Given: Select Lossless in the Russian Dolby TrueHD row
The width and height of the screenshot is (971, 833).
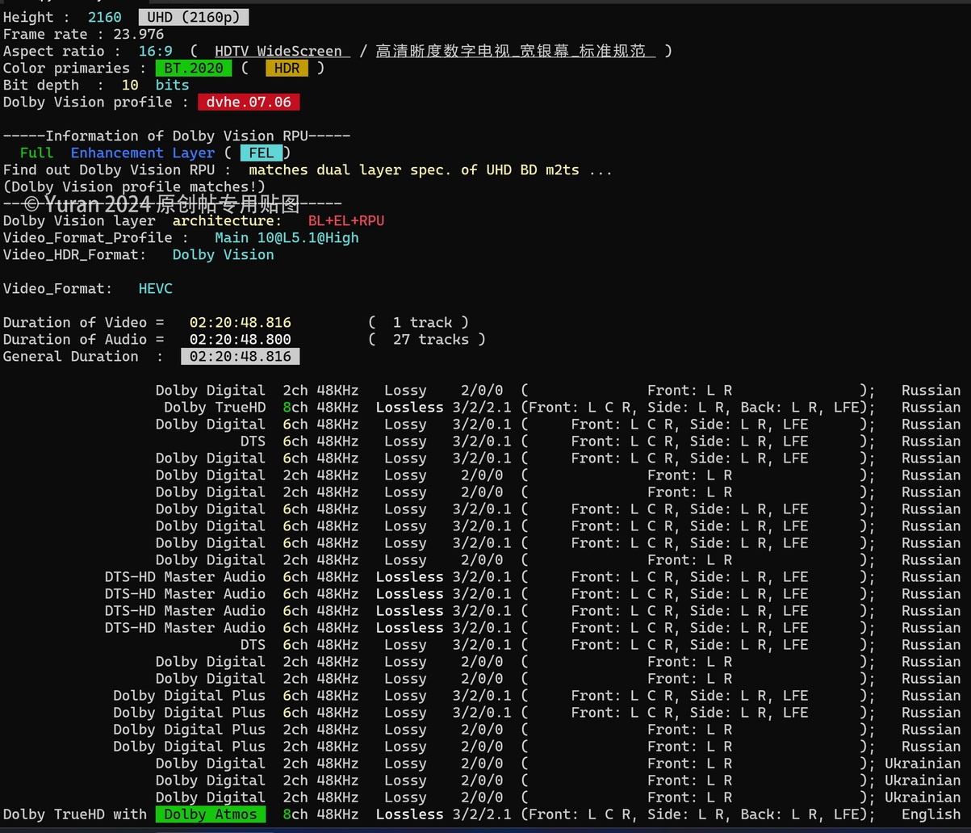Looking at the screenshot, I should (x=410, y=407).
